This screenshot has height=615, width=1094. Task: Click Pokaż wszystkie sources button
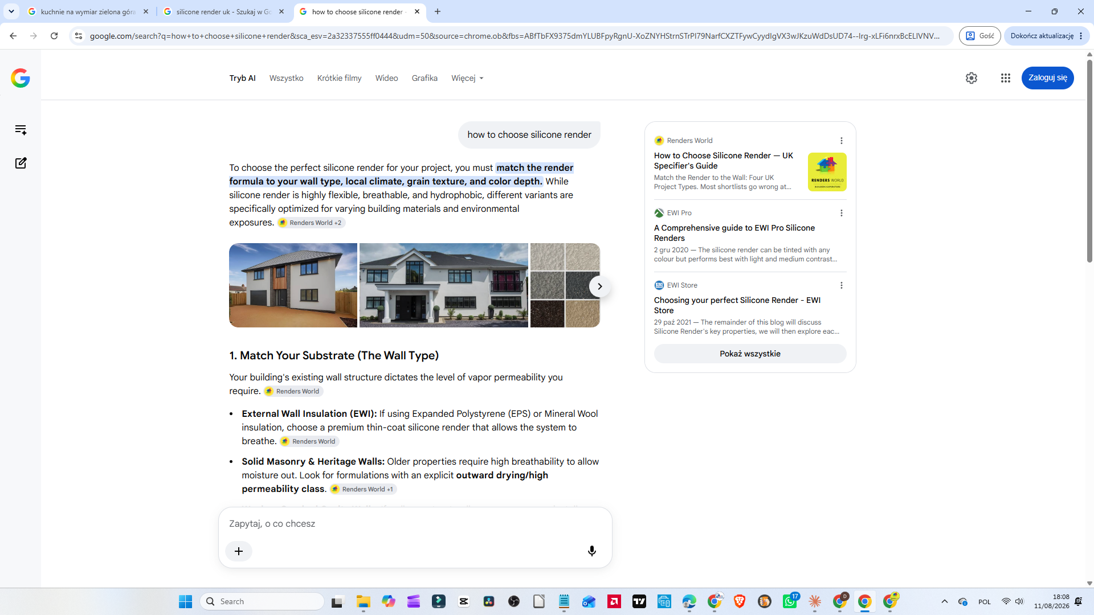pyautogui.click(x=750, y=354)
